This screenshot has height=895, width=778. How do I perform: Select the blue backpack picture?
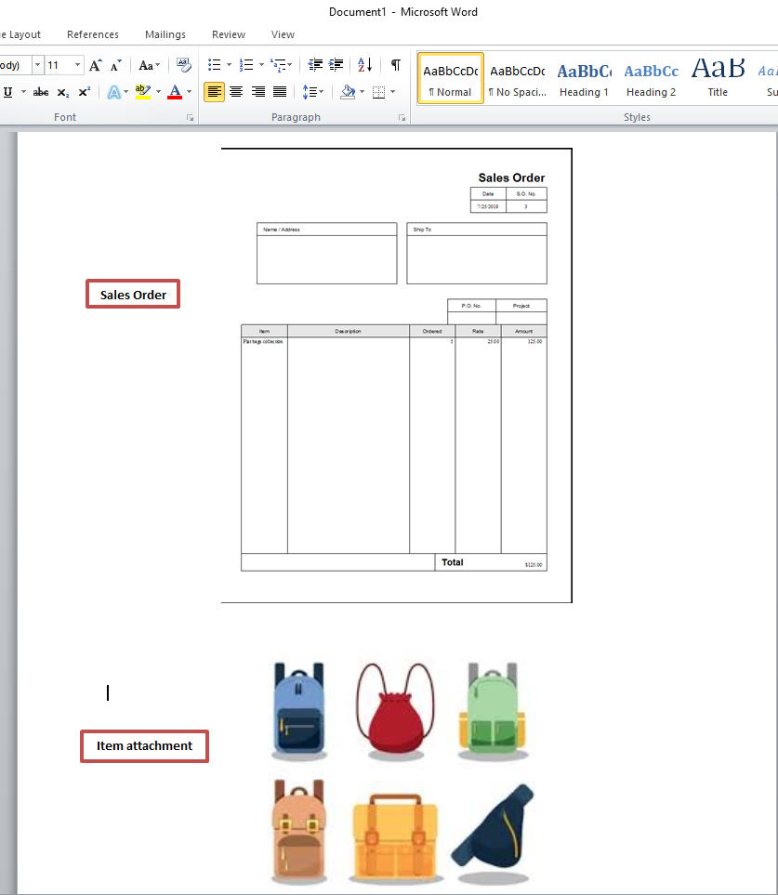pos(299,711)
